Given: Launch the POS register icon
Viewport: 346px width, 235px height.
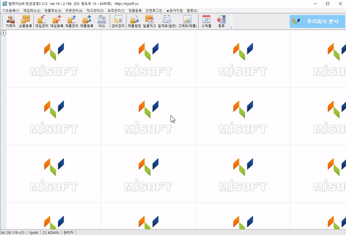Looking at the screenshot, I should pyautogui.click(x=102, y=21).
